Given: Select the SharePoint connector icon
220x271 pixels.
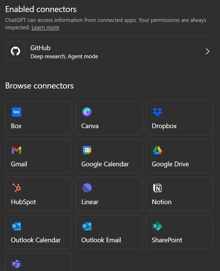Looking at the screenshot, I should (x=157, y=226).
